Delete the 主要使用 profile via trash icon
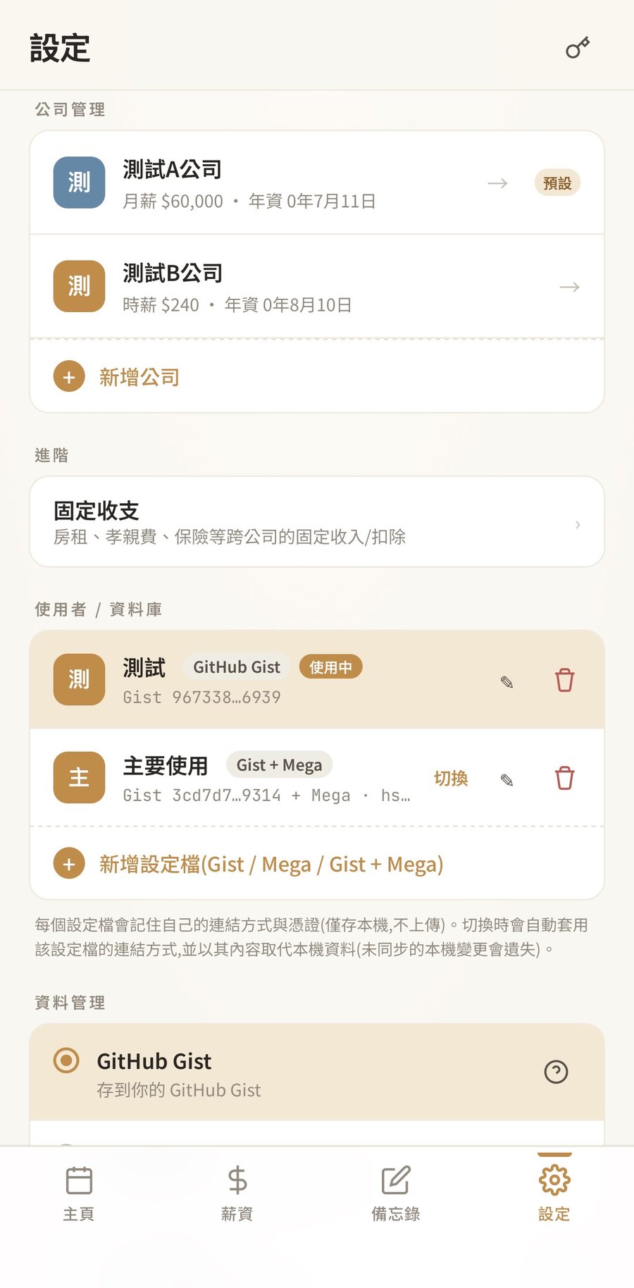 pos(564,778)
